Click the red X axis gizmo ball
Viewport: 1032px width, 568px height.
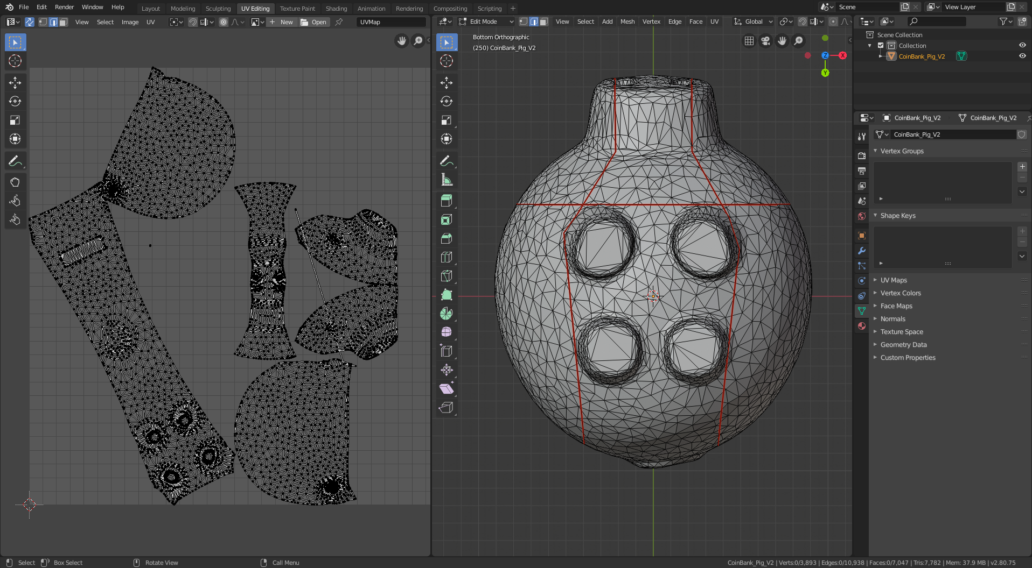point(842,55)
